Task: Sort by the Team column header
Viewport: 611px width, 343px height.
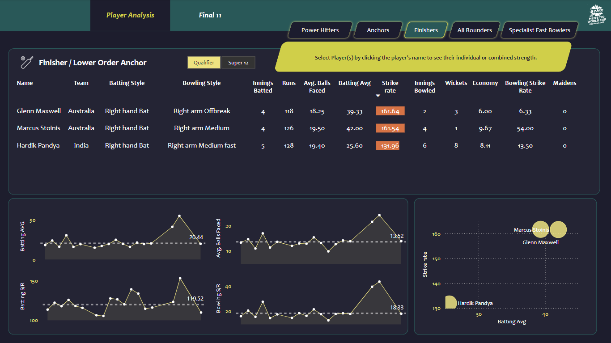Action: point(81,83)
